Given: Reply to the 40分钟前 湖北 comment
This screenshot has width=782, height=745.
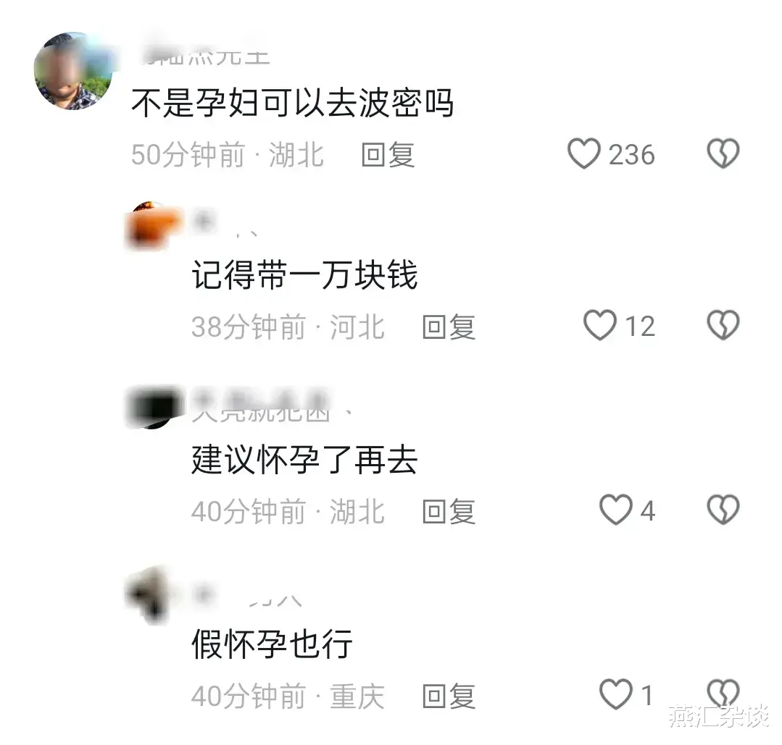Looking at the screenshot, I should pyautogui.click(x=449, y=511).
